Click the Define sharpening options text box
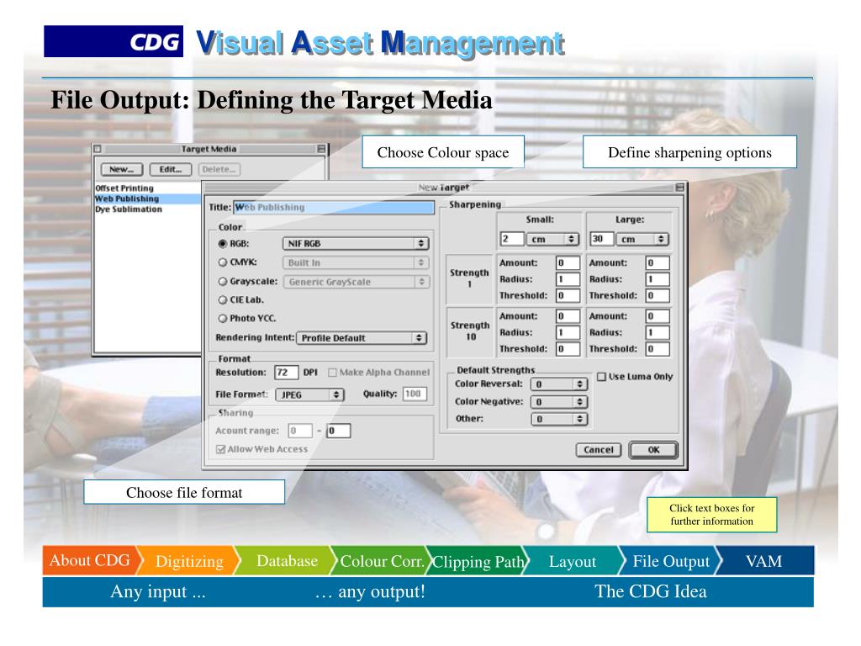Image resolution: width=861 pixels, height=646 pixels. [x=689, y=152]
